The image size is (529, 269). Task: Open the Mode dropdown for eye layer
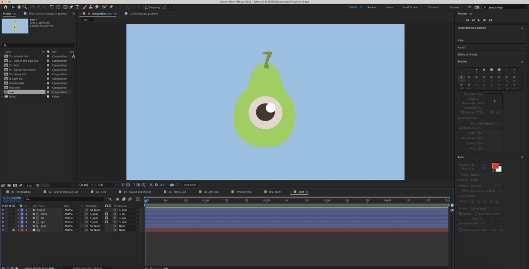point(71,222)
